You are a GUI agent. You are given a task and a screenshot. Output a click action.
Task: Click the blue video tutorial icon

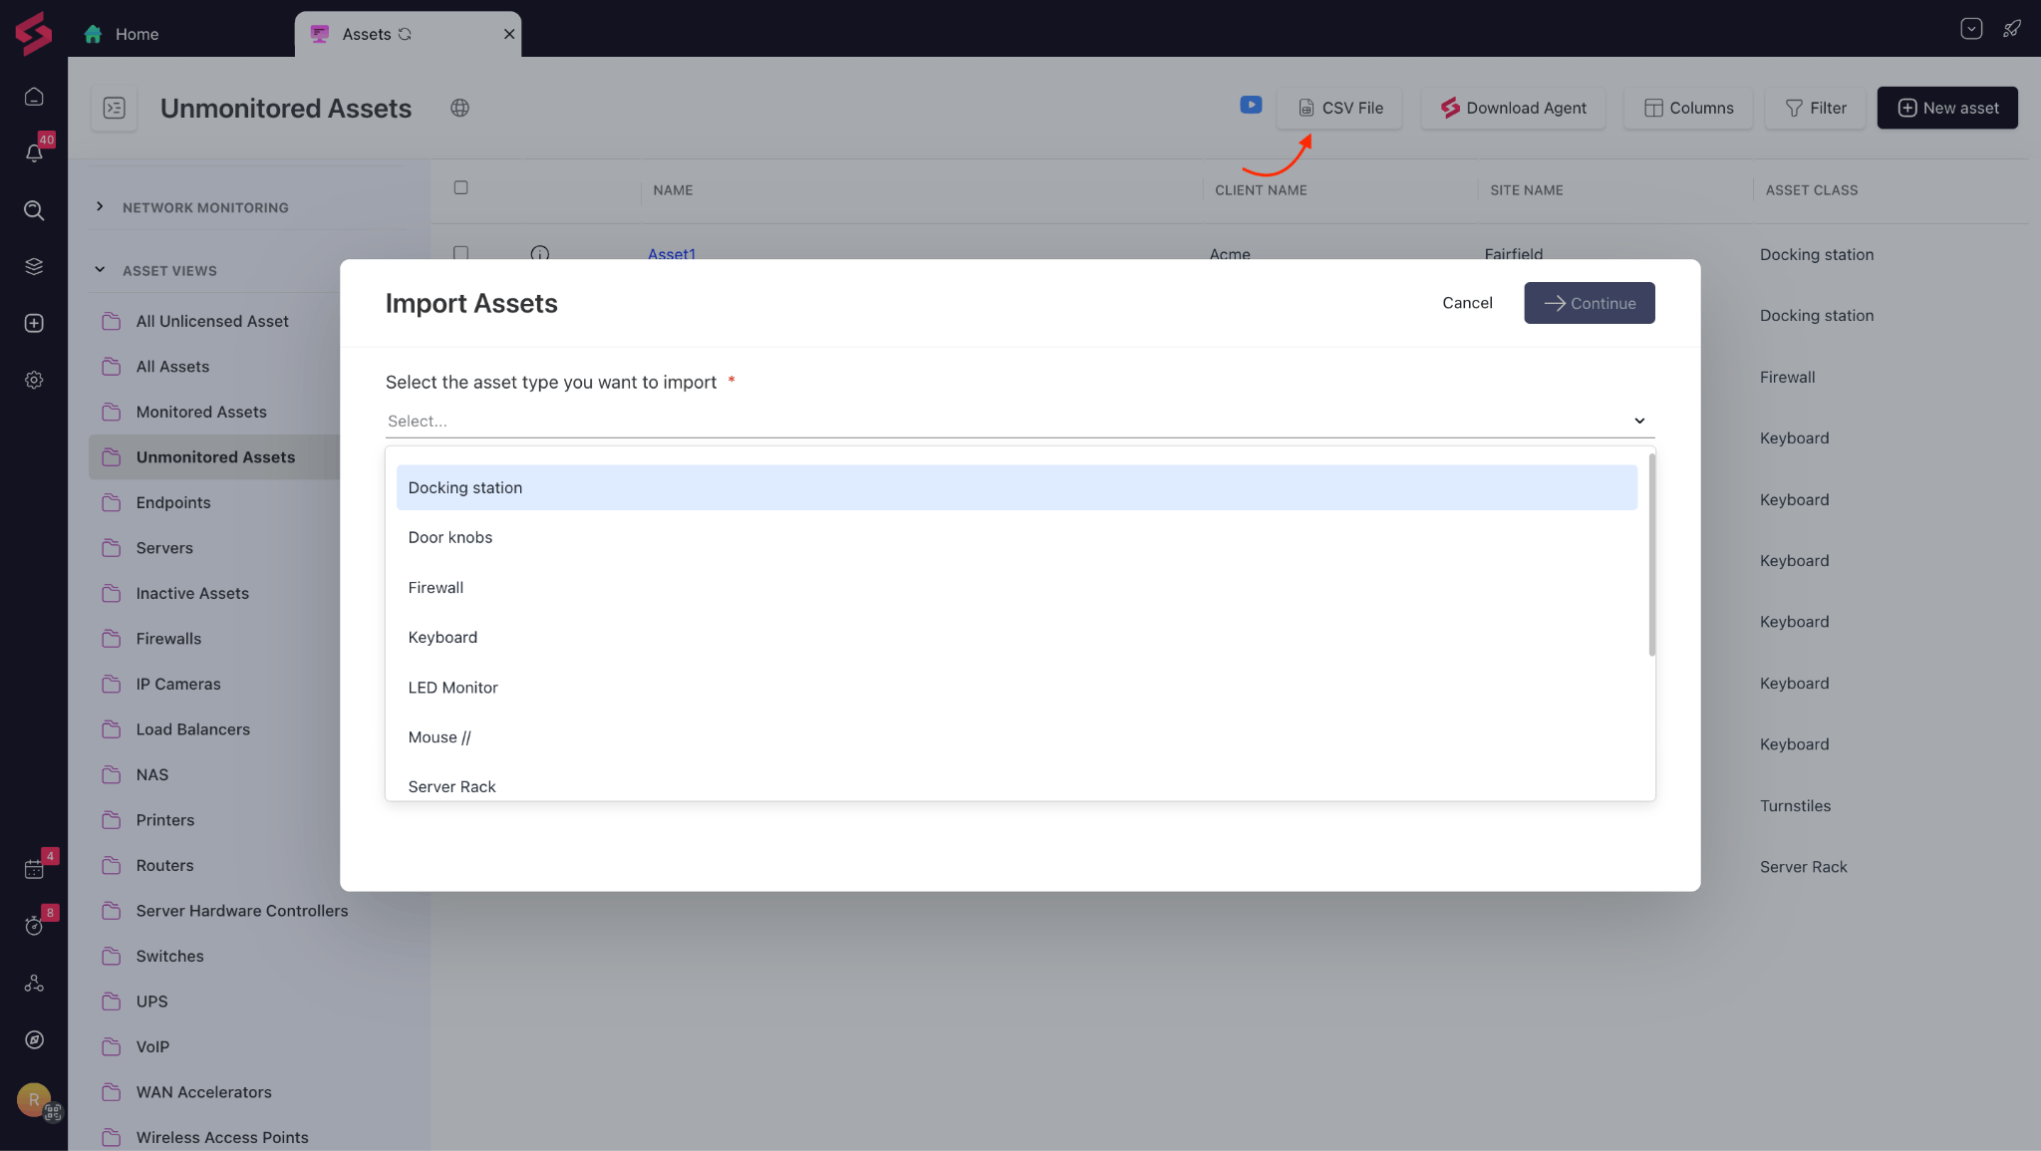(1251, 105)
